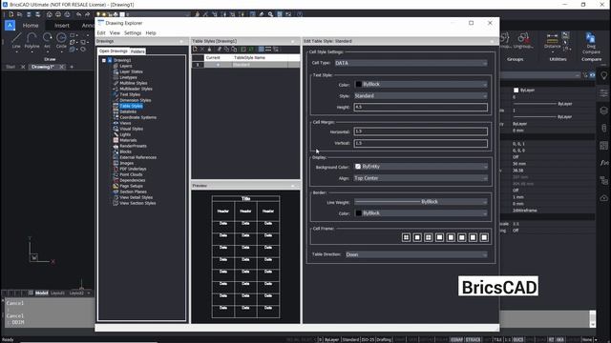This screenshot has height=343, width=611.
Task: Open the fx parameters panel icon
Action: click(x=604, y=163)
